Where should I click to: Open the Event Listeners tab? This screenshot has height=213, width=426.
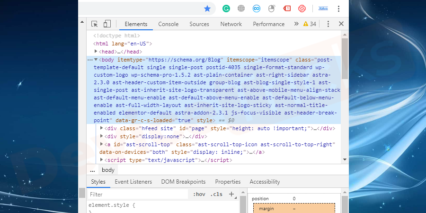click(x=133, y=182)
